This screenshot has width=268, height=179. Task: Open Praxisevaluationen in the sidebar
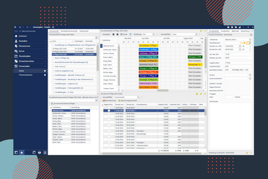tap(26, 75)
